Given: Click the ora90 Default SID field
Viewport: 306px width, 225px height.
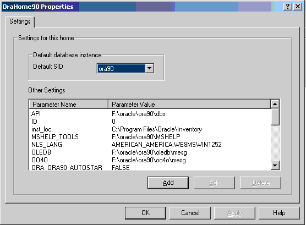Looking at the screenshot, I should [121, 69].
